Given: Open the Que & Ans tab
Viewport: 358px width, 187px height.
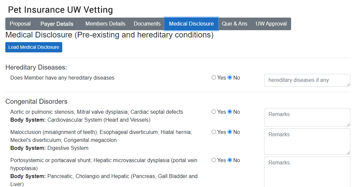Looking at the screenshot, I should 235,24.
